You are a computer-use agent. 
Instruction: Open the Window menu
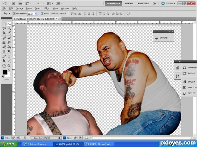65,8
